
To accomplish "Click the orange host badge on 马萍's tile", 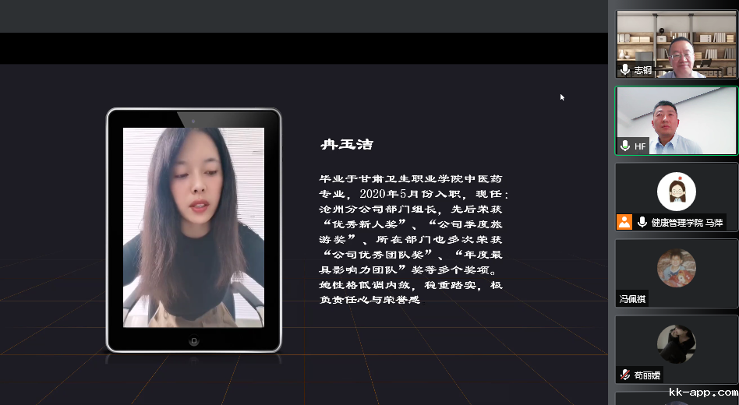I will (x=624, y=222).
